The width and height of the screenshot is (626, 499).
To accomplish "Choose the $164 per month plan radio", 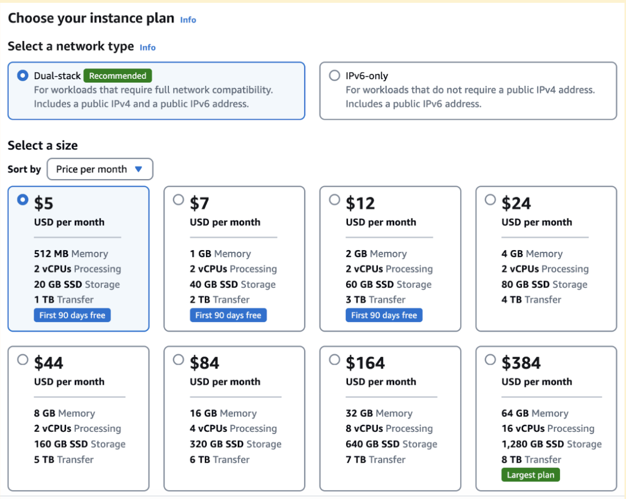I will tap(334, 360).
